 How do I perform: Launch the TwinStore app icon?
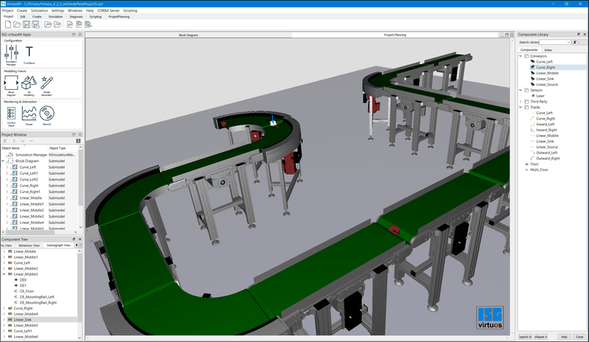pos(29,54)
